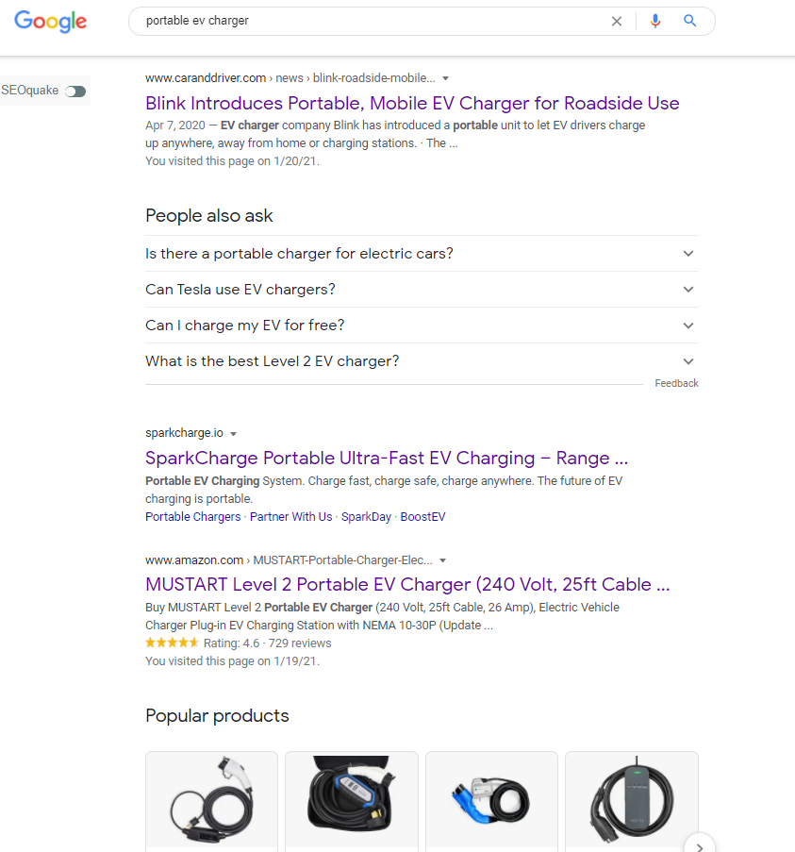Open SparkCharge Portable Ultra-Fast EV Charging result
This screenshot has width=795, height=852.
tap(387, 458)
